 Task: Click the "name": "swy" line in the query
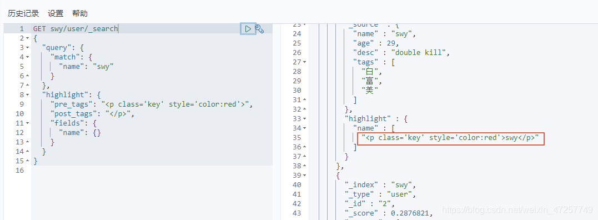[86, 66]
